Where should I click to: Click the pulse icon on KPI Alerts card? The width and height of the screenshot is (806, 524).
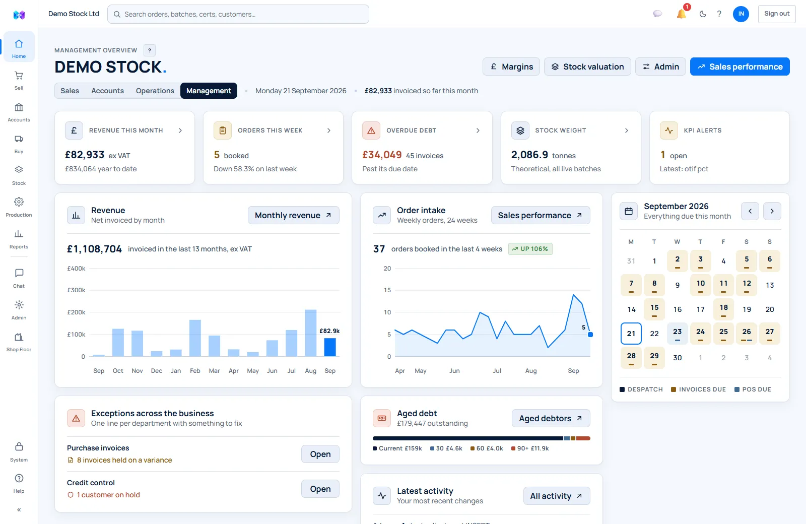click(x=669, y=130)
